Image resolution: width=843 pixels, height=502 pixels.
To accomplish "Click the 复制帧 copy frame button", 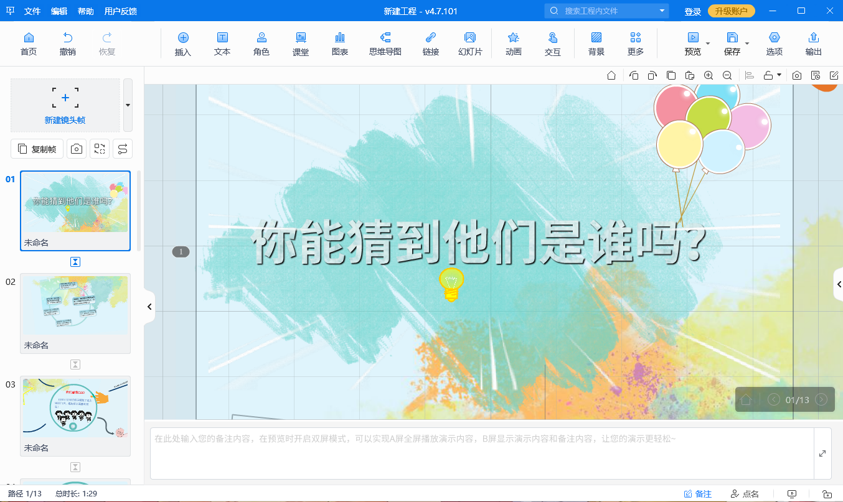I will click(37, 149).
